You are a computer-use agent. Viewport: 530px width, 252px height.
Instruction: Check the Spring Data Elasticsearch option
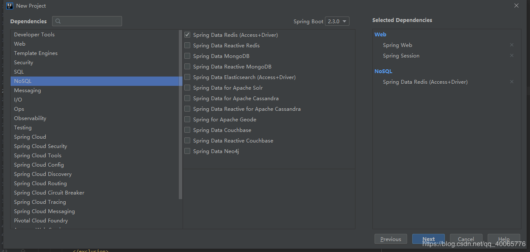[187, 77]
